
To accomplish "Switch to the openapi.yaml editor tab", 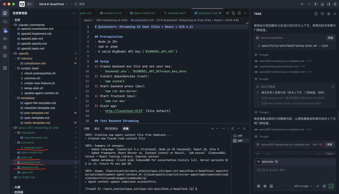I will coord(176,13).
